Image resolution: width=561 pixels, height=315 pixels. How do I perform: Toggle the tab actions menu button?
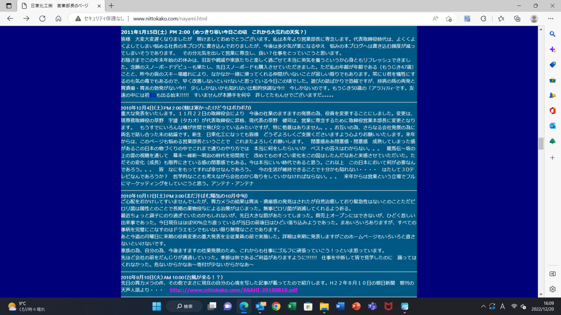tap(9, 6)
